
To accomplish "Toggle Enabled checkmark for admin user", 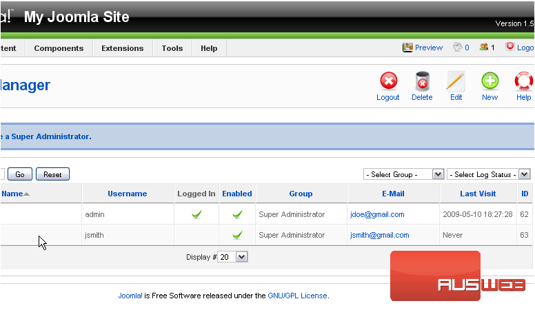I will point(237,215).
